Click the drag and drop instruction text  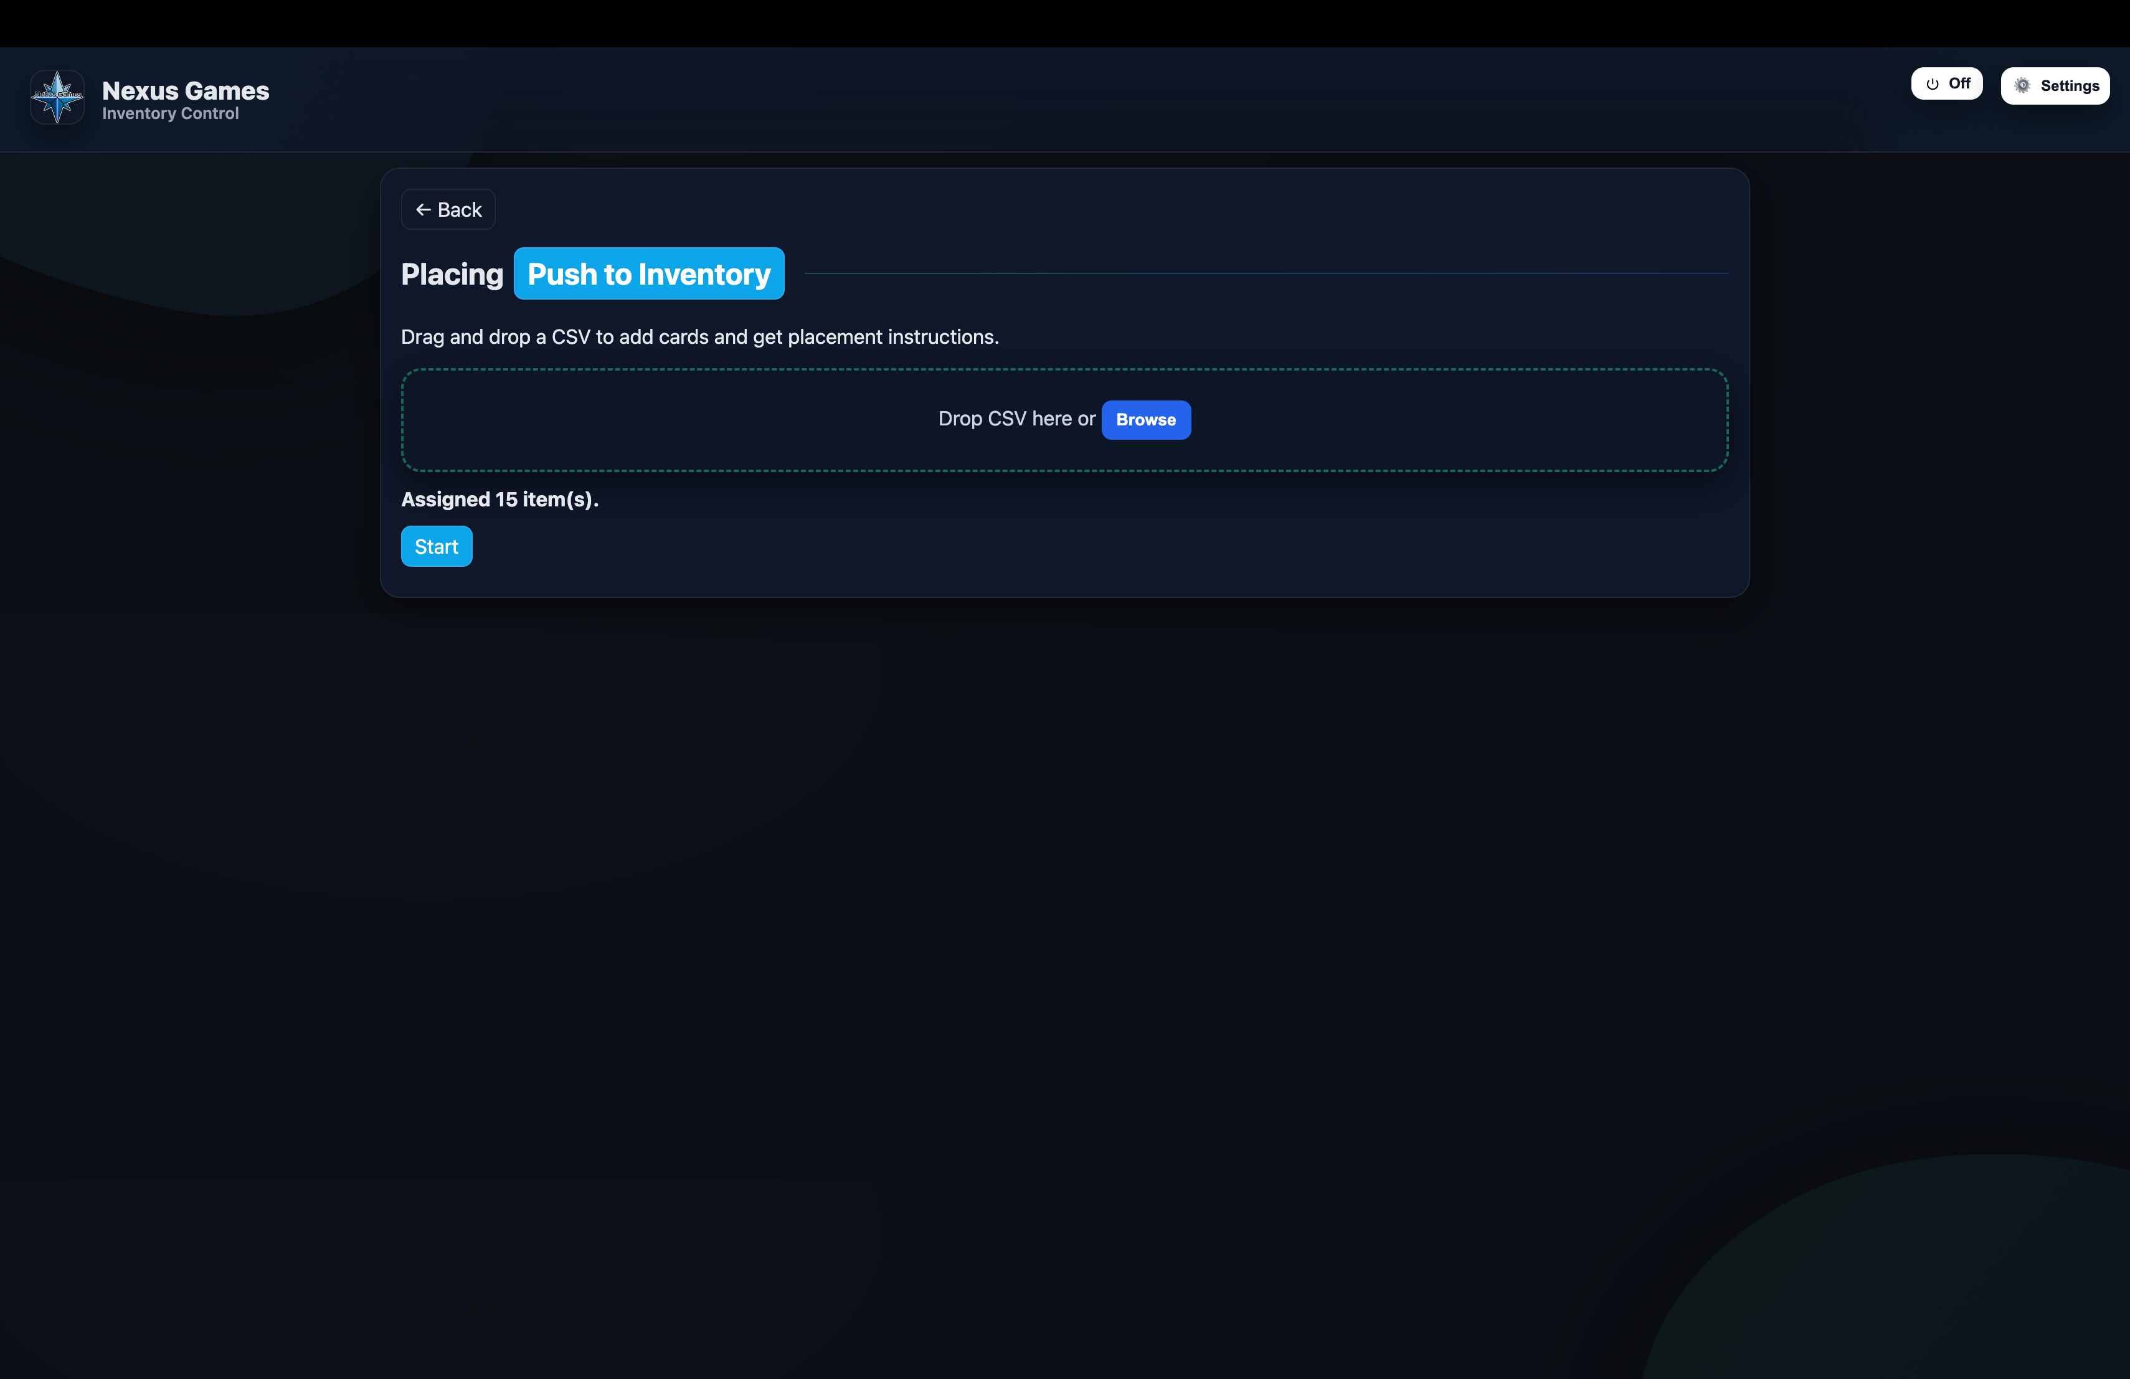pyautogui.click(x=699, y=338)
